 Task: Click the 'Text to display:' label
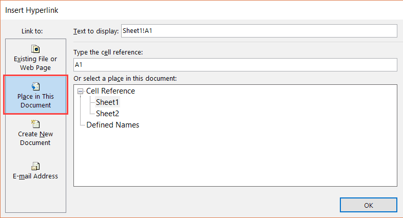coord(96,31)
